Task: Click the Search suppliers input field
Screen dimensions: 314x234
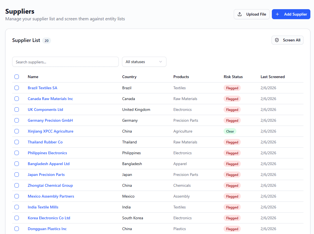Action: coord(65,61)
